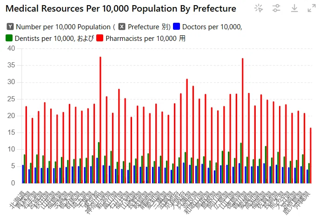Viewport: 319px width, 217px height.
Task: Click the y-axis label 5
Action: click(x=13, y=166)
